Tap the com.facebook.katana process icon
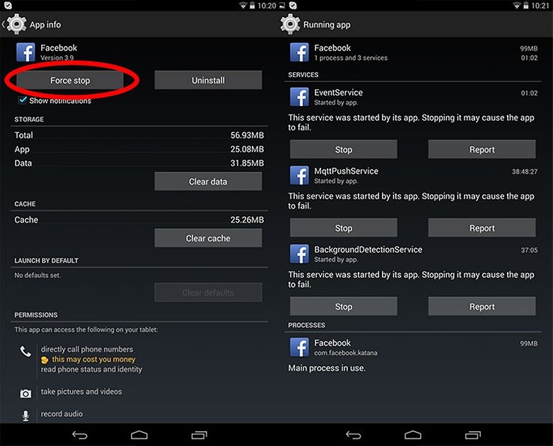 [x=299, y=347]
